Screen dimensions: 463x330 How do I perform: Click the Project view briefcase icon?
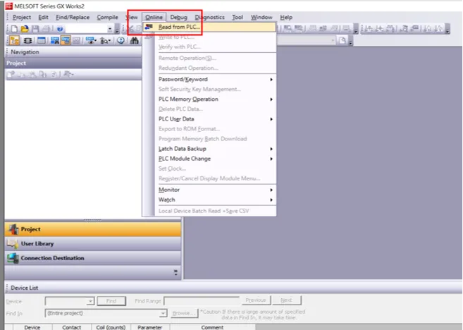click(13, 229)
